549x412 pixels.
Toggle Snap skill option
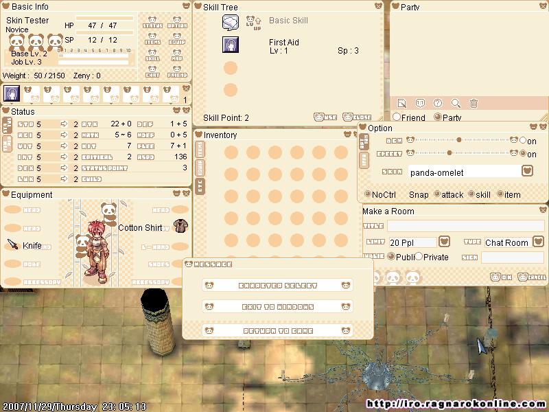[x=471, y=194]
